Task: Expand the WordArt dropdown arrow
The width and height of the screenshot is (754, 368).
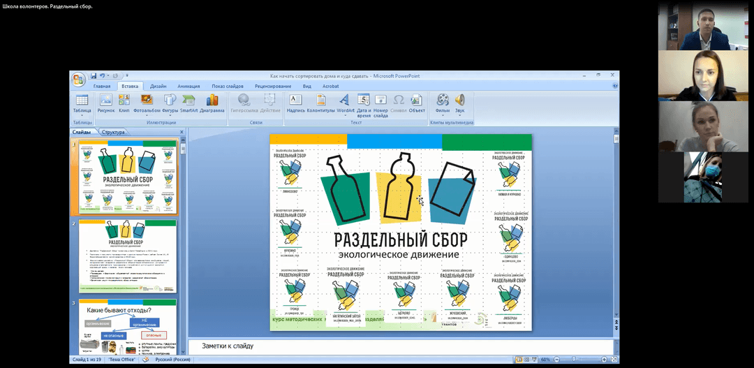Action: pyautogui.click(x=346, y=115)
